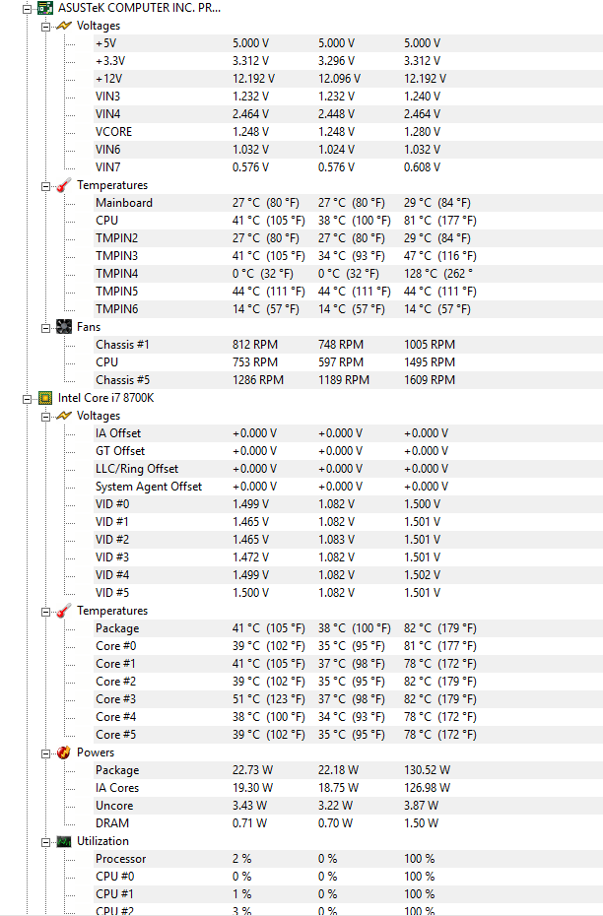Image resolution: width=603 pixels, height=916 pixels.
Task: Click the Fans icon
Action: 64,327
